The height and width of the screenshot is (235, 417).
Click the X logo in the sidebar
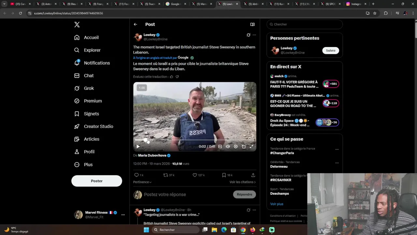pos(77,24)
